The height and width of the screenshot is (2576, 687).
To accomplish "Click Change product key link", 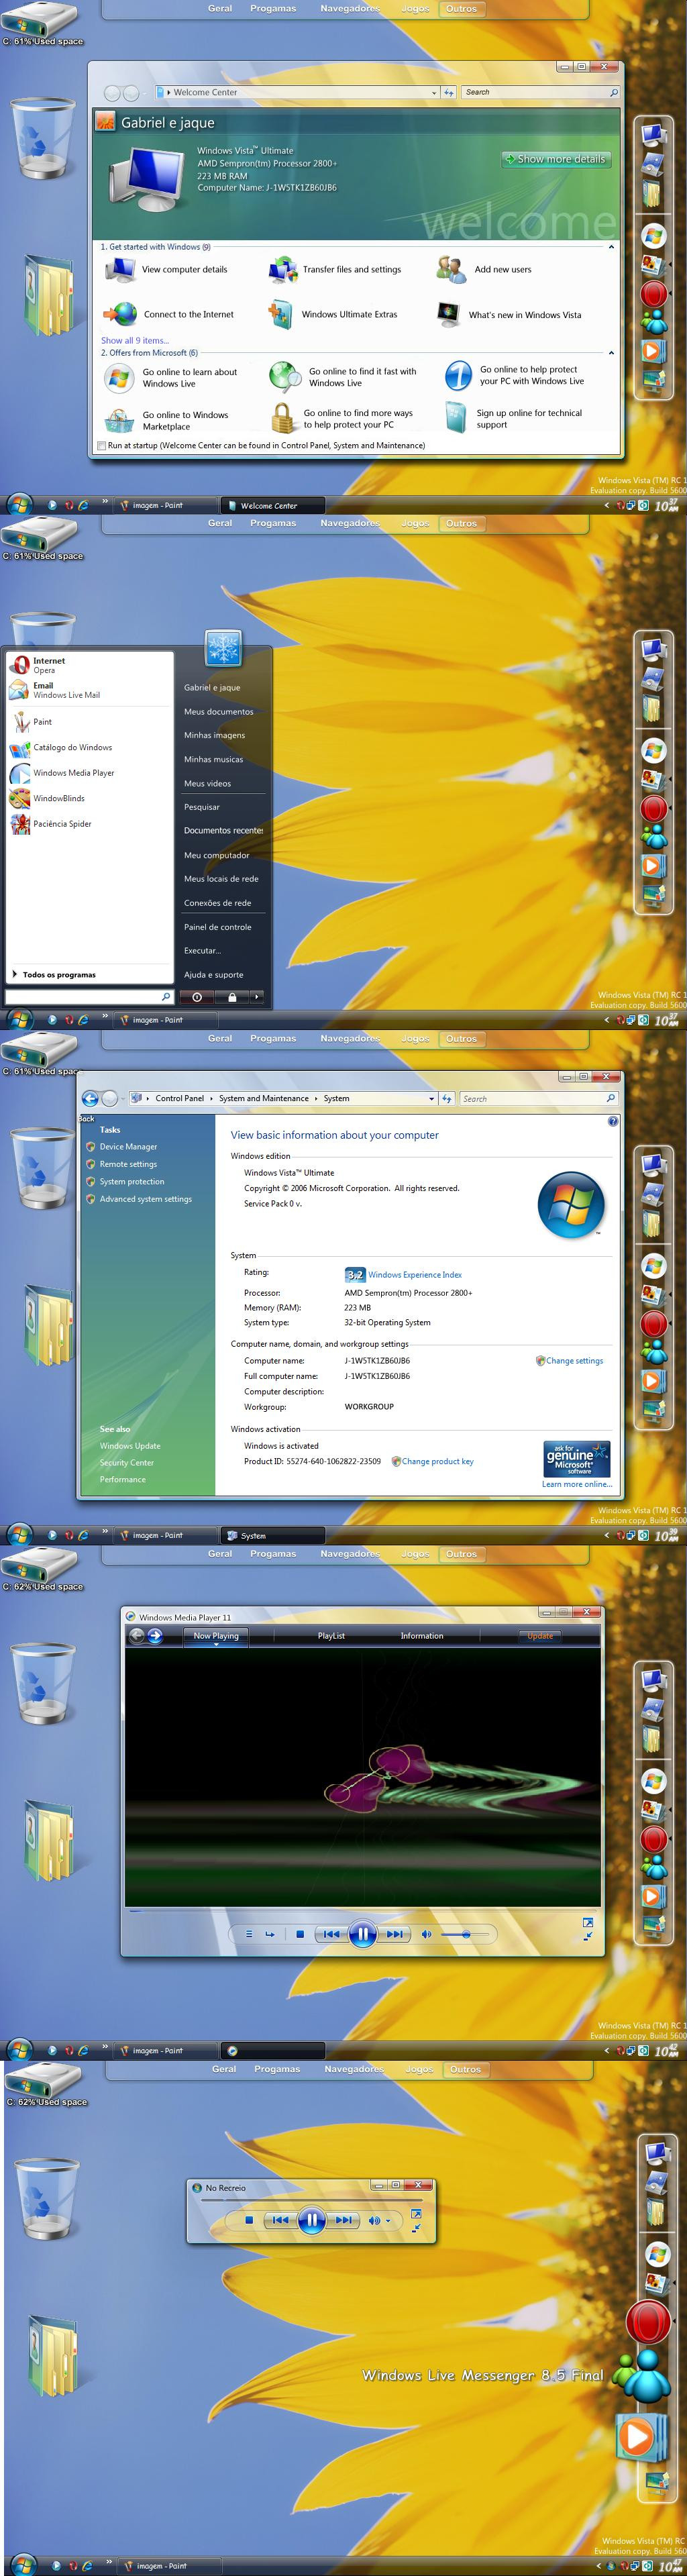I will coord(438,1462).
